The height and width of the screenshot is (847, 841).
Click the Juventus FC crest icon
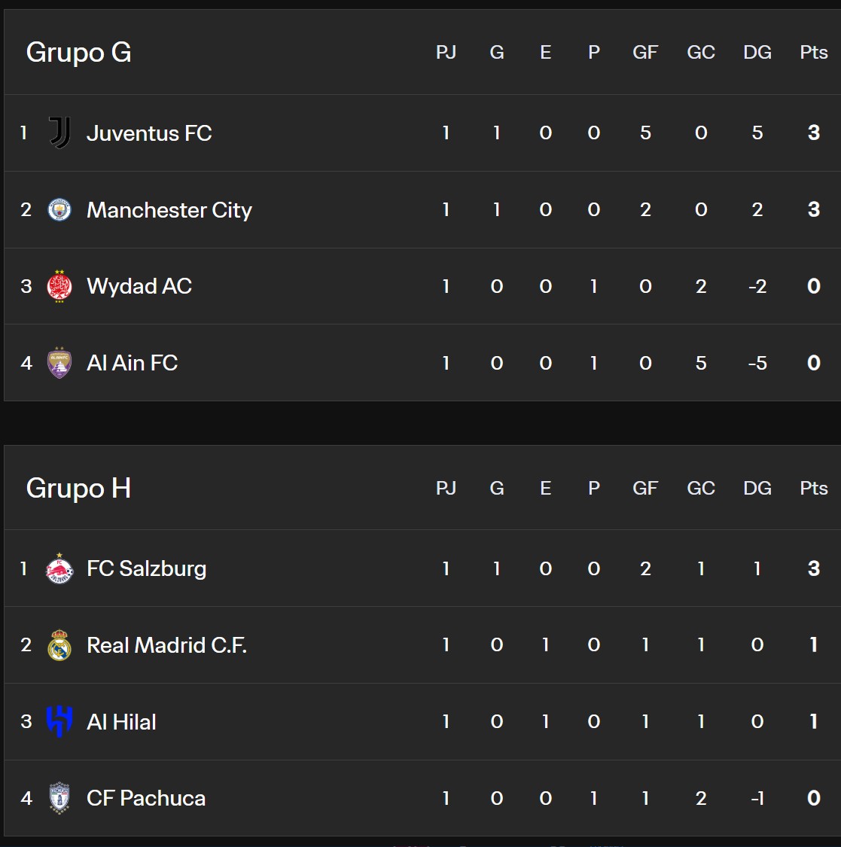[x=59, y=133]
